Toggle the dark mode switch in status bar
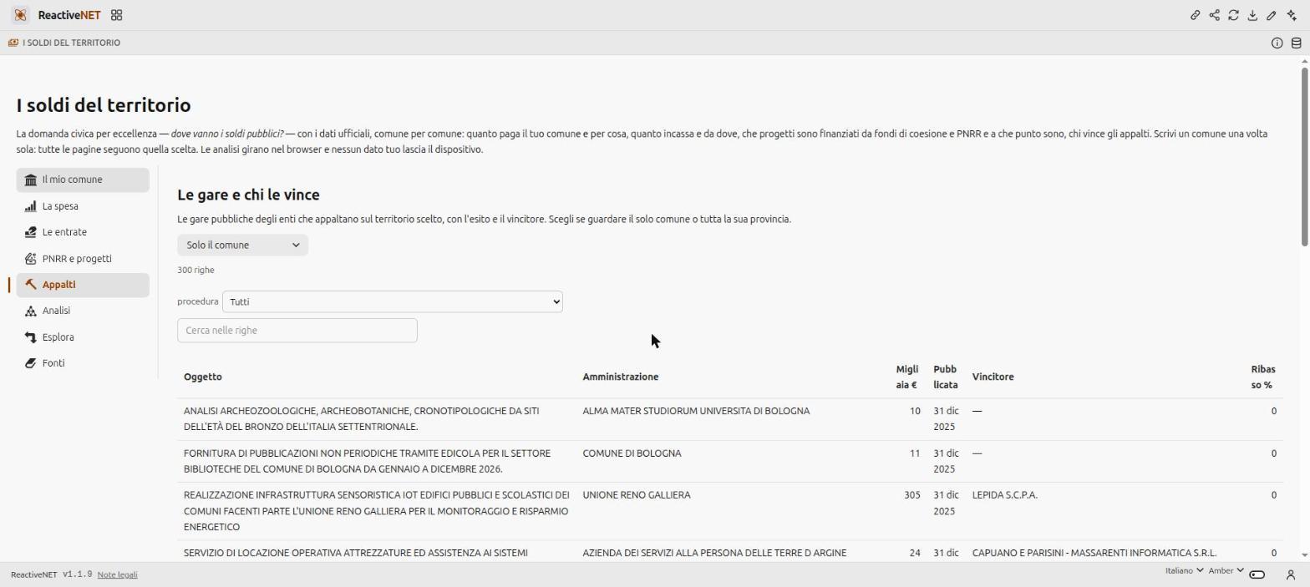This screenshot has height=587, width=1310. (x=1257, y=574)
